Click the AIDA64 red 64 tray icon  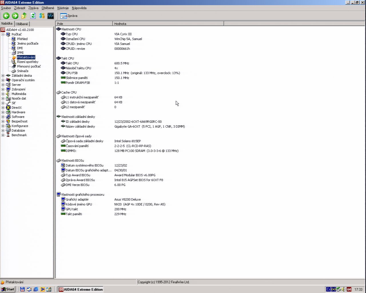click(349, 289)
